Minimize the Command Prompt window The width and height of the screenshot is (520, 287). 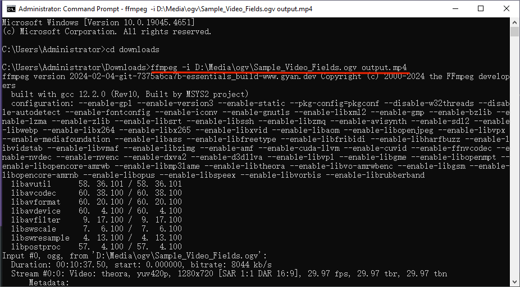point(455,8)
